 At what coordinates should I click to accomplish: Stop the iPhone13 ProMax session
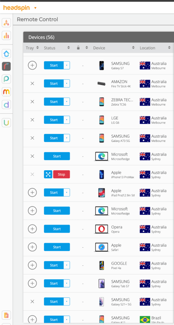61,174
